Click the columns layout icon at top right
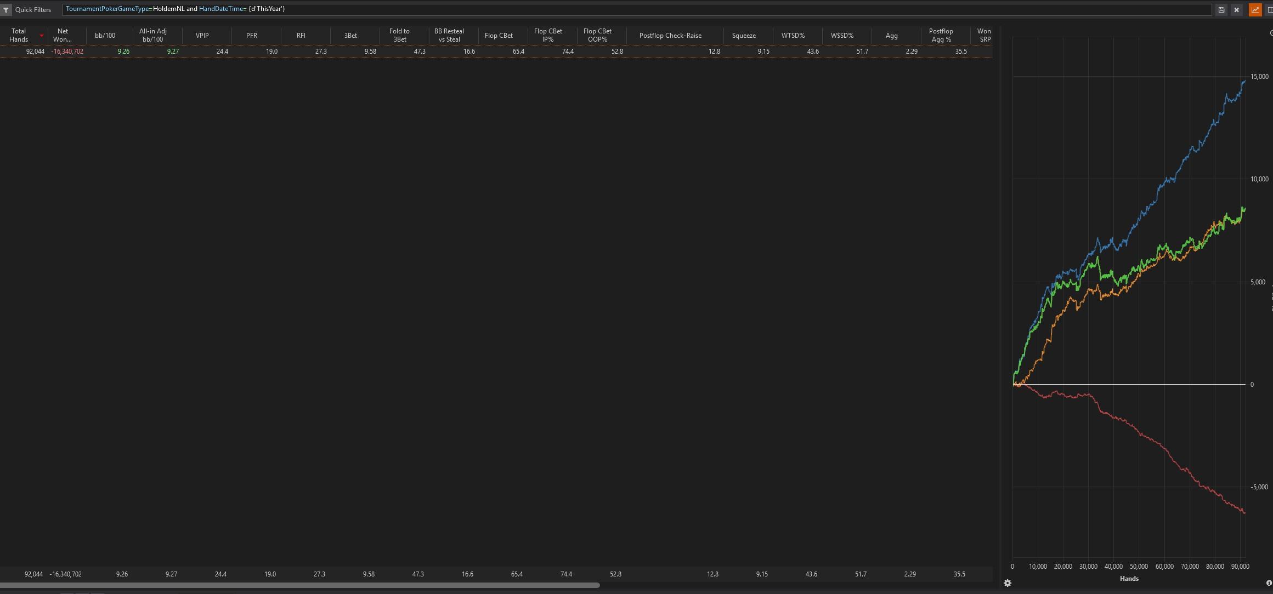The image size is (1273, 594). click(x=1269, y=10)
